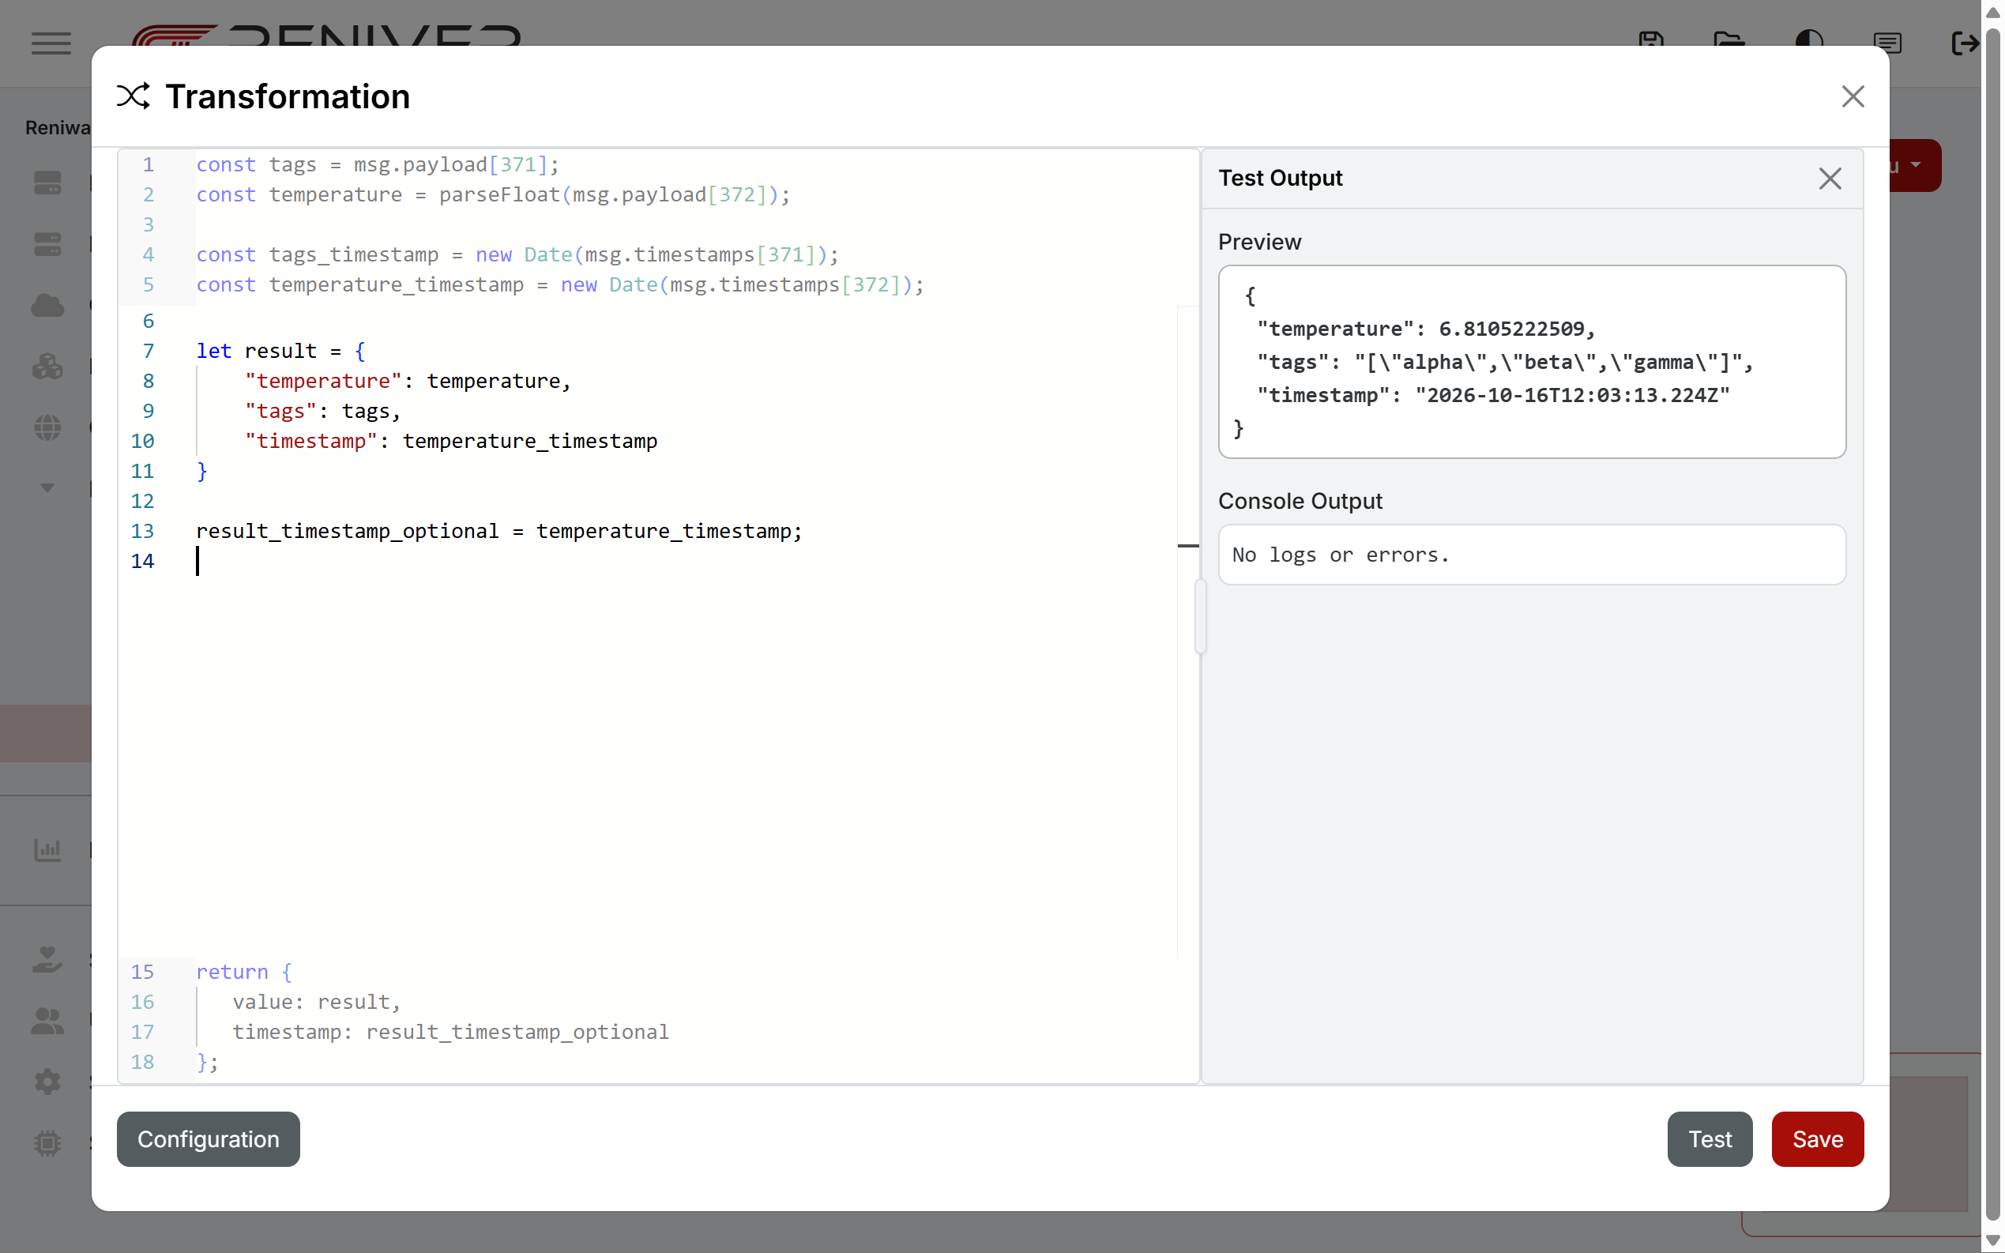
Task: Select the cubes icon in sidebar
Action: 47,366
